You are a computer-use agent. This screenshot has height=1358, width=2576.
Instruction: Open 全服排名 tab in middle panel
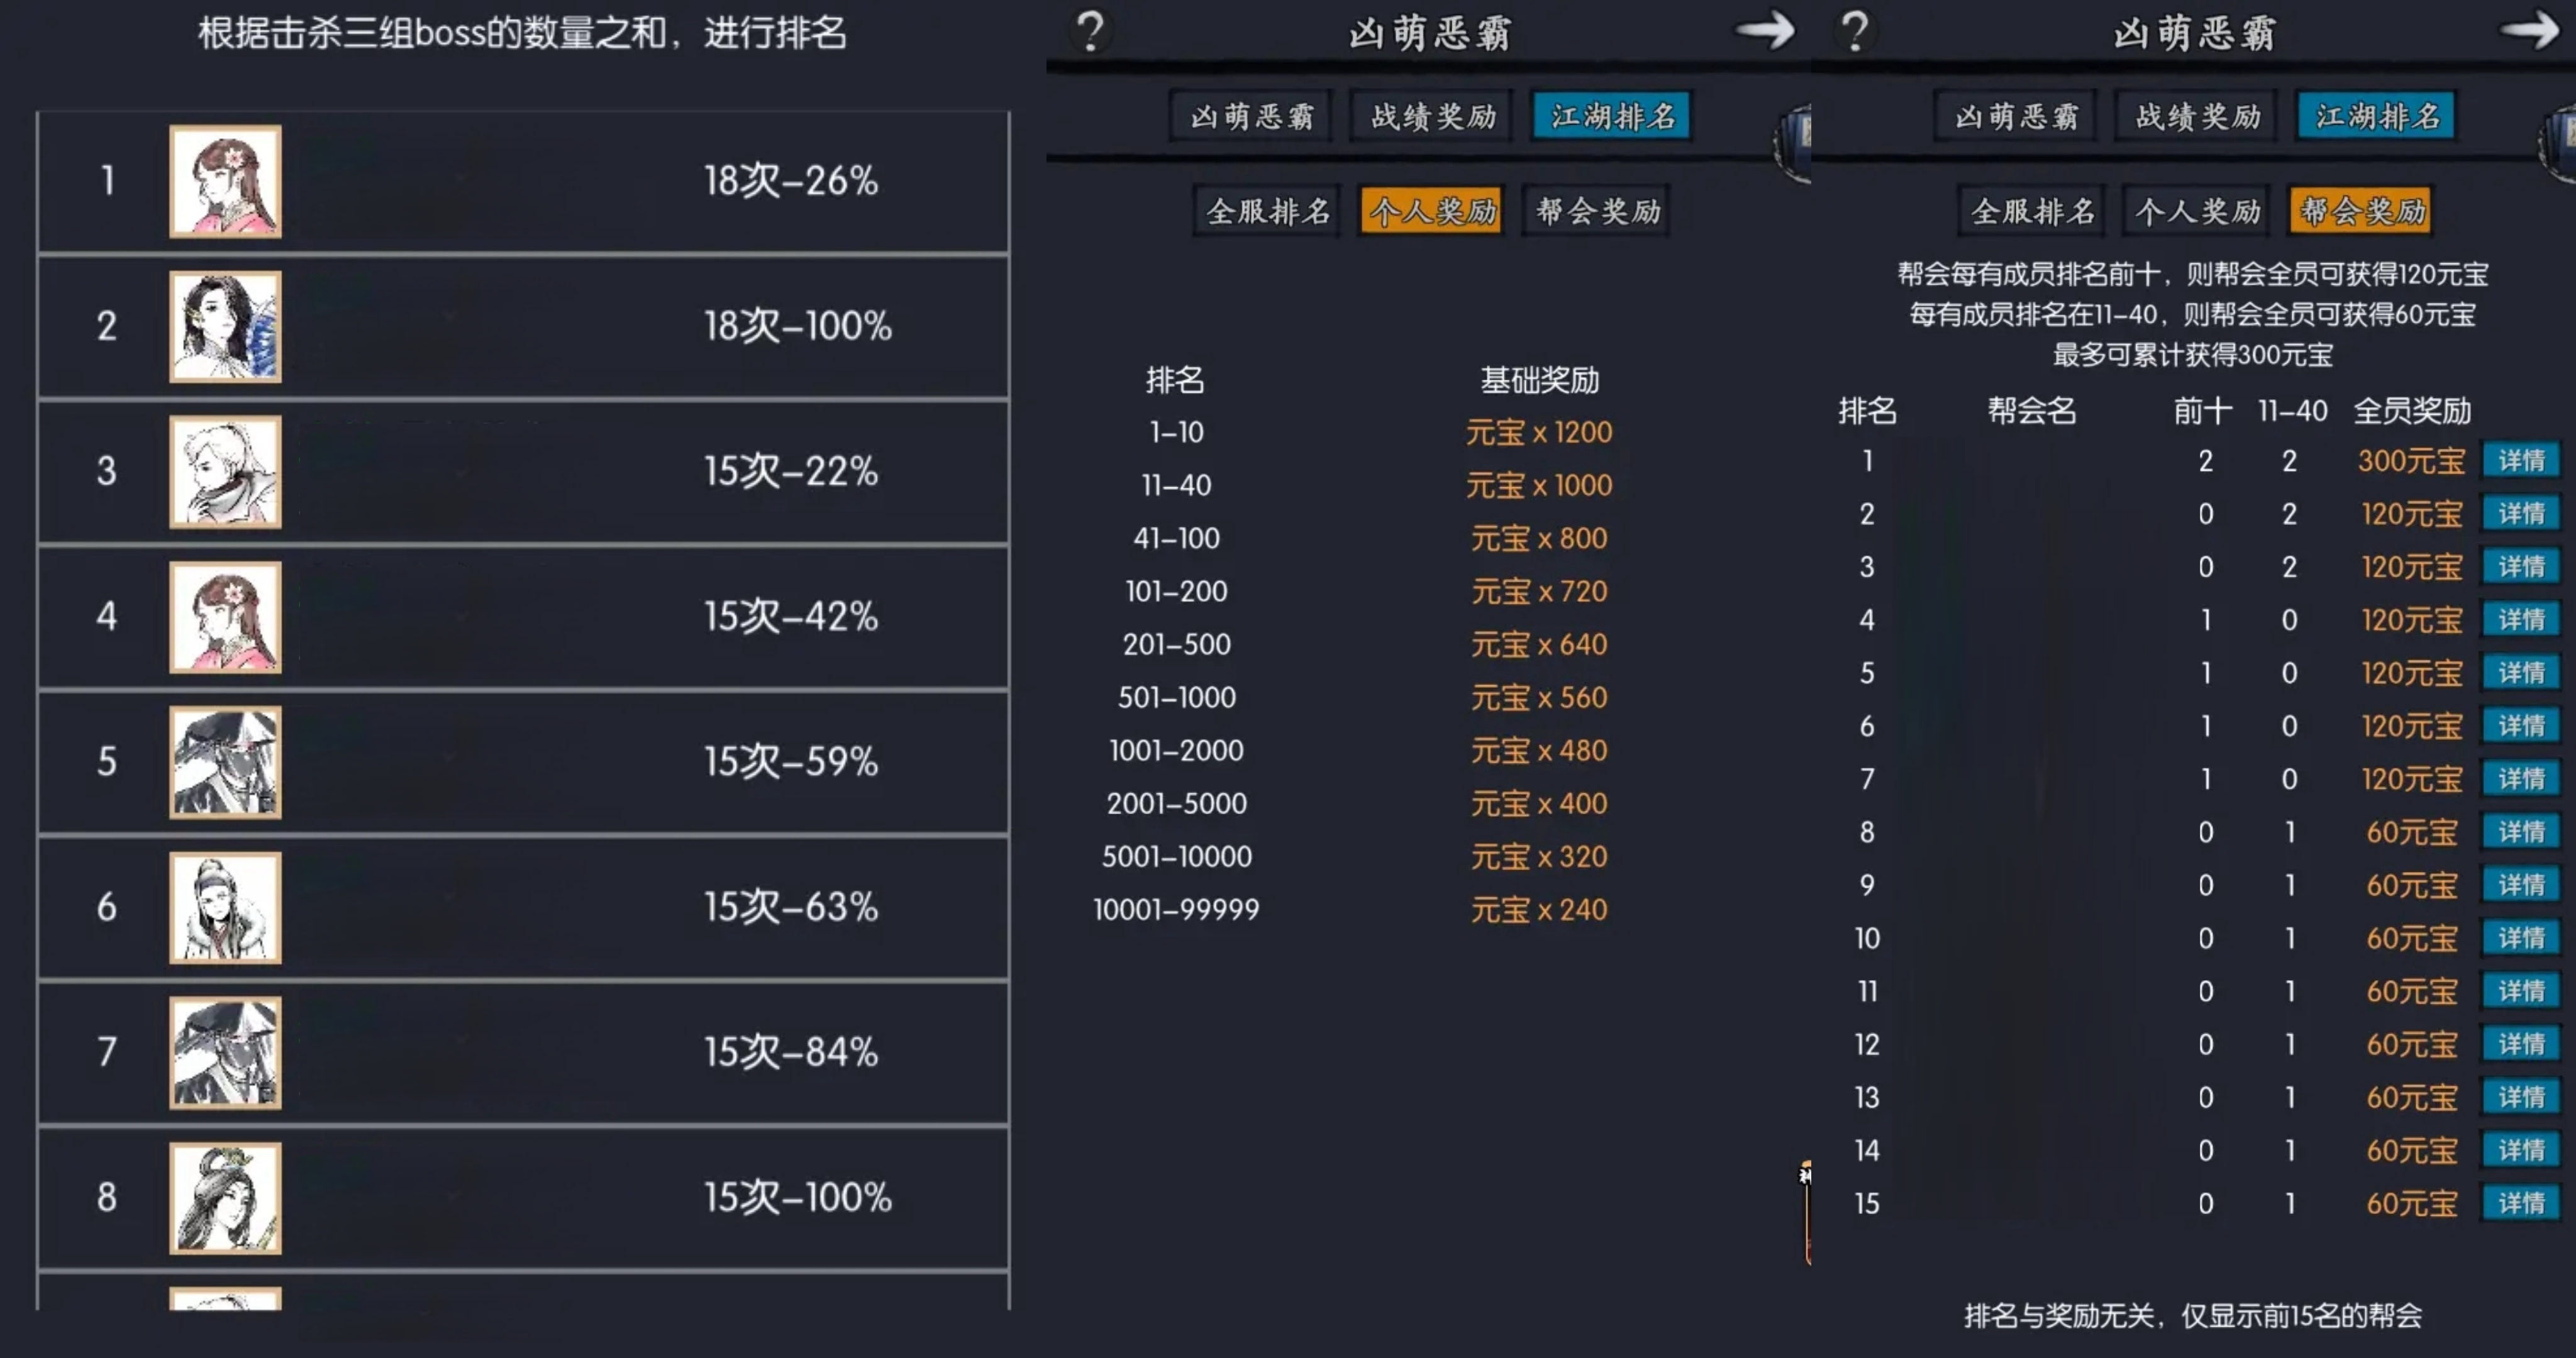point(1267,211)
